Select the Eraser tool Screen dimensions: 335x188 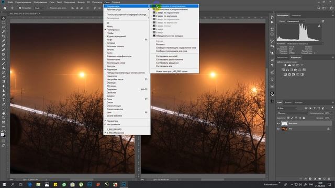(x=4, y=77)
